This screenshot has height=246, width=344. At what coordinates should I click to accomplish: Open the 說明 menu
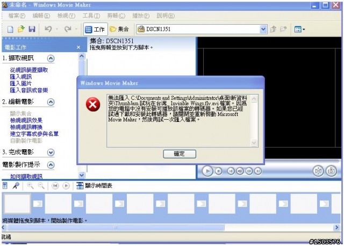click(166, 16)
